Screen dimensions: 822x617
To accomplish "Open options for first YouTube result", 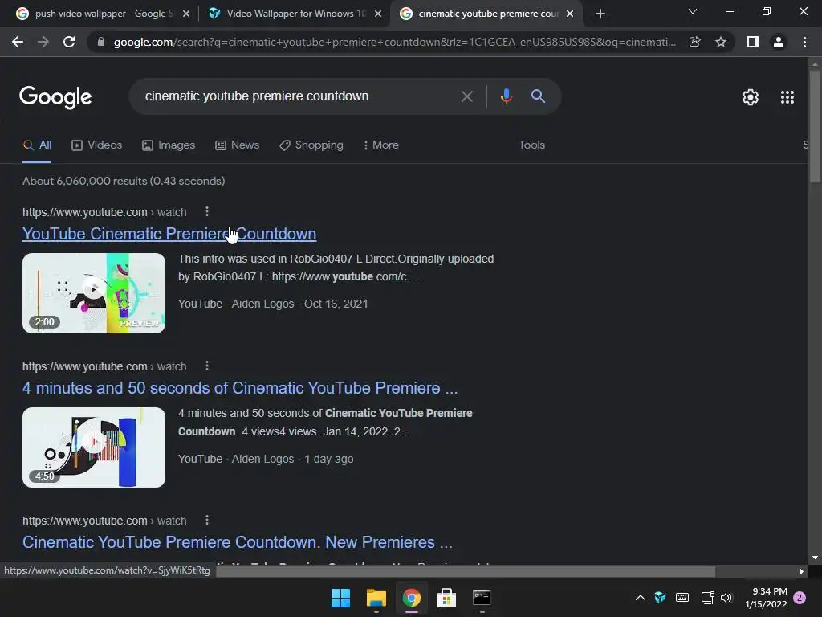I will (207, 211).
